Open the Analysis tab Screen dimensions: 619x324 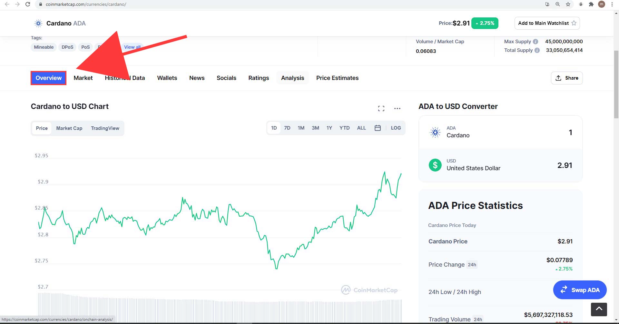point(293,78)
